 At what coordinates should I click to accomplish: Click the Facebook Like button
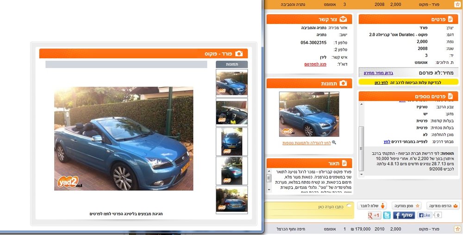click(425, 215)
